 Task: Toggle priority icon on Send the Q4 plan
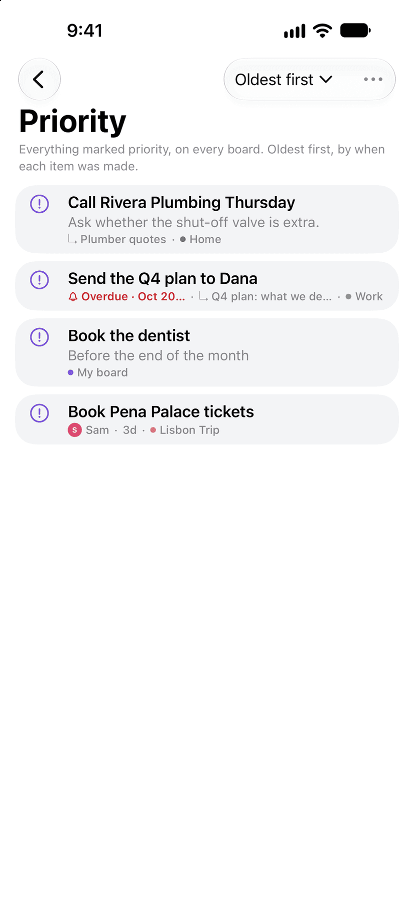tap(39, 280)
